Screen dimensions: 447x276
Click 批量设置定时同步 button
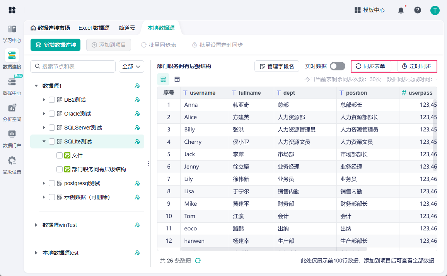pyautogui.click(x=218, y=45)
